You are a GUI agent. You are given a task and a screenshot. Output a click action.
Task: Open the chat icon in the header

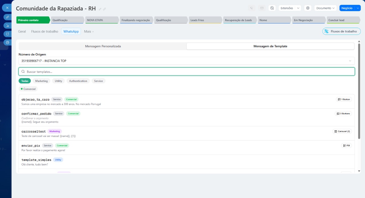272,8
